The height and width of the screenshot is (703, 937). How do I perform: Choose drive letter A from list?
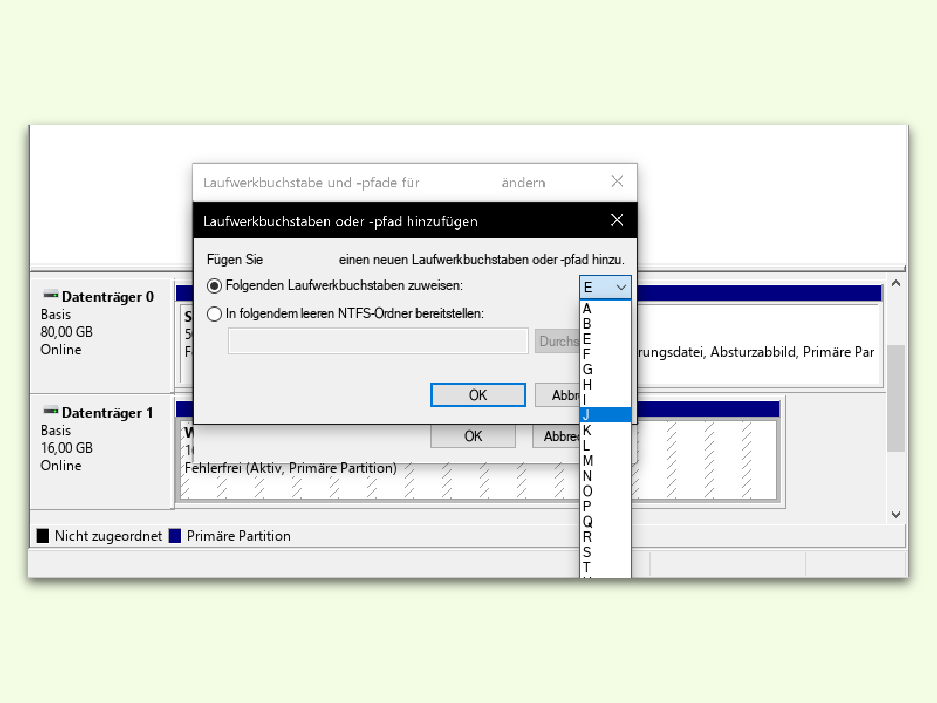(x=606, y=309)
